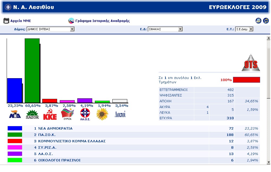The image size is (271, 172).
Task: Click the ΕΓΓΕΓΡΑΜΜΕΝΟΙ label
Action: [173, 90]
